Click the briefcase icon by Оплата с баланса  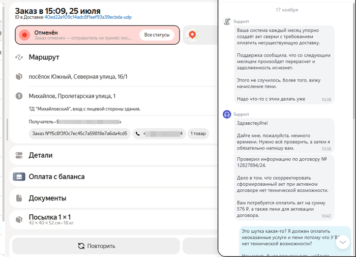tap(19, 177)
